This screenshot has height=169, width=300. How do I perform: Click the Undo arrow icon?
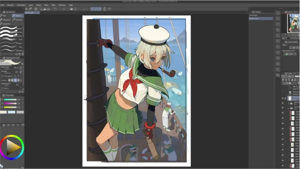point(55,9)
